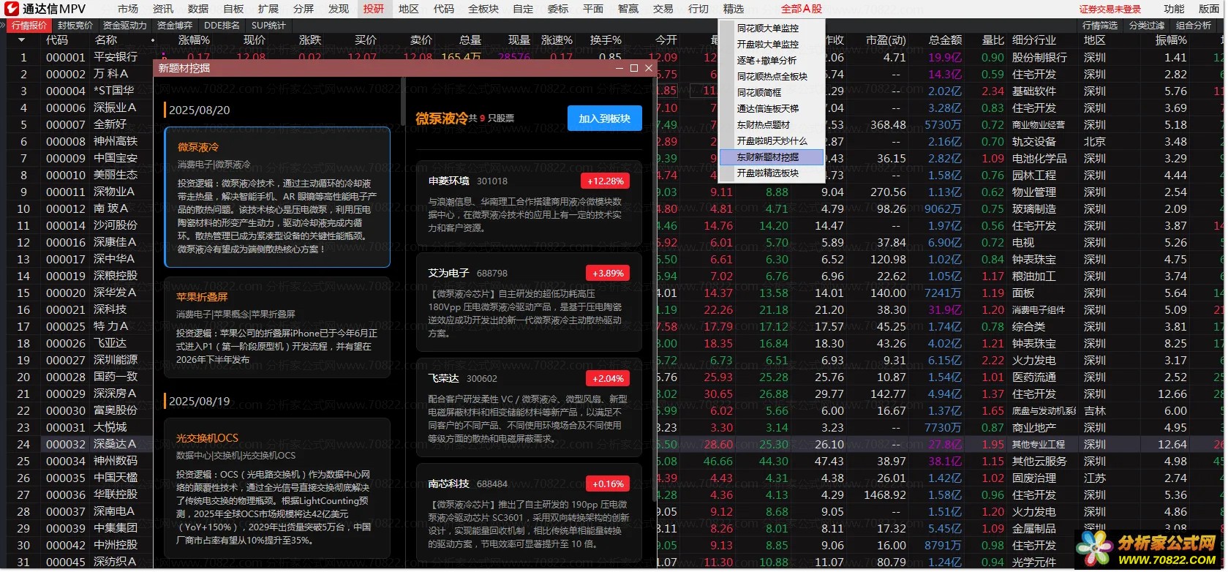Sort by the 量比 column header

click(992, 40)
